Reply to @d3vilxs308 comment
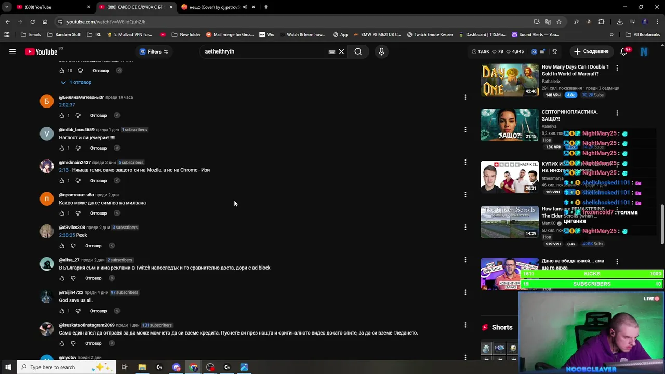This screenshot has width=665, height=374. (94, 246)
